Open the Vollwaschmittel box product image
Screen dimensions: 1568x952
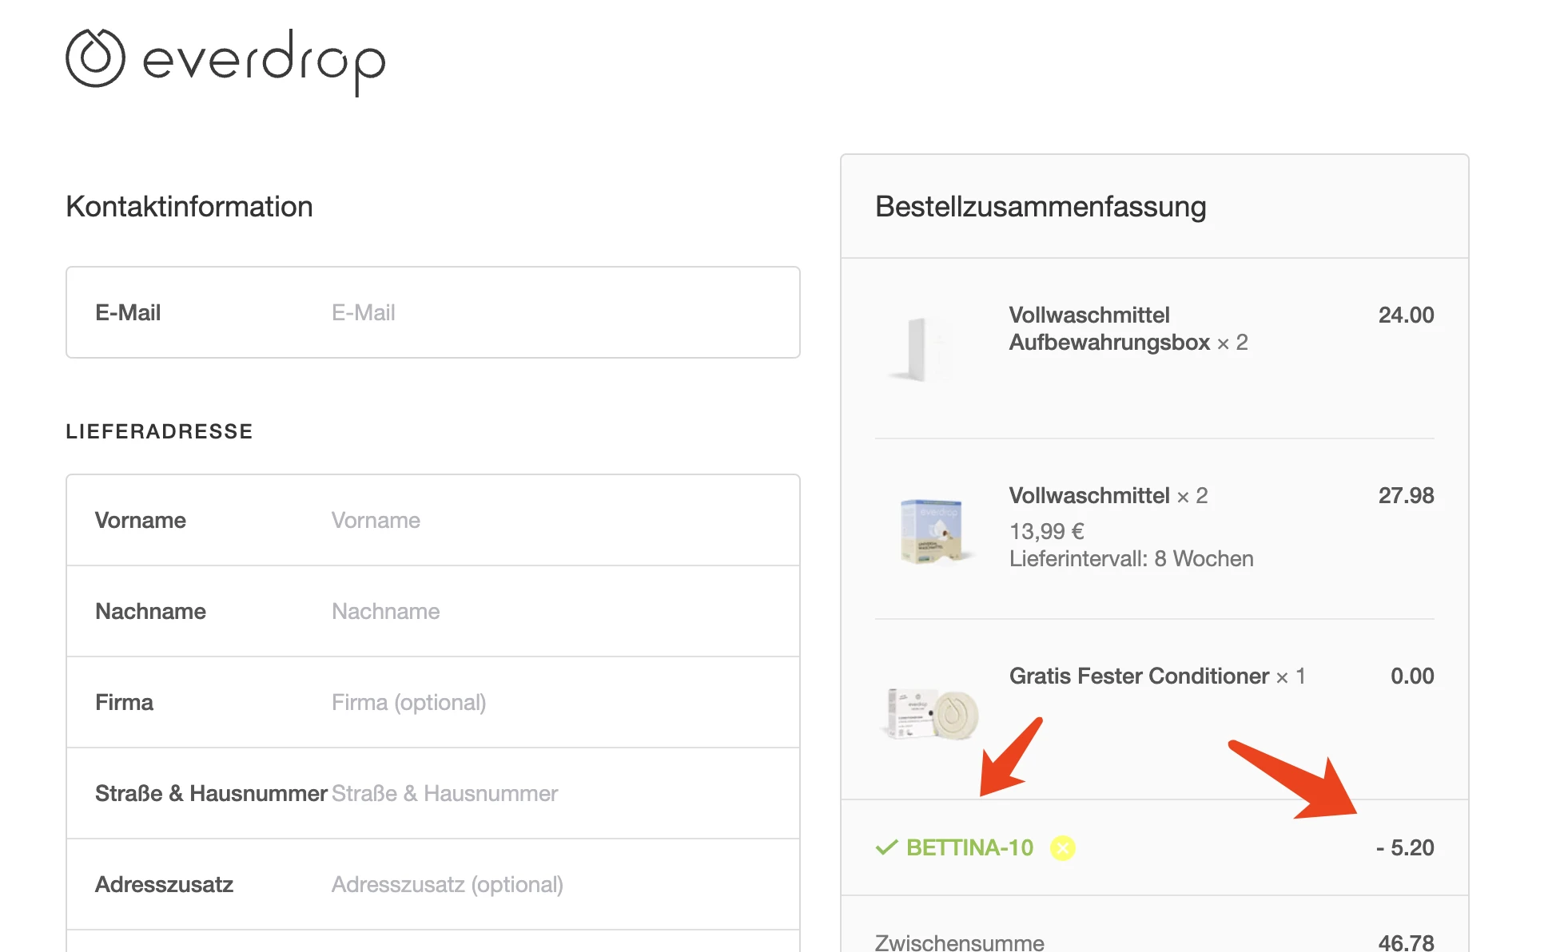(932, 530)
